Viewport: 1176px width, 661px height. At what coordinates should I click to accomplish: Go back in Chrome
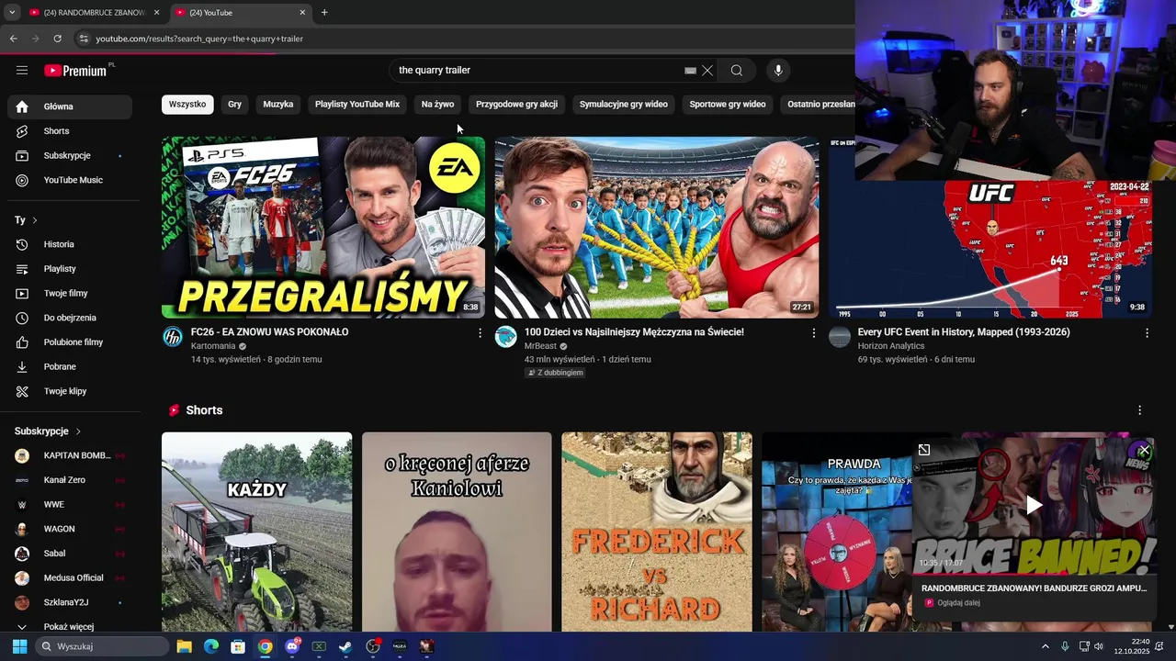coord(13,39)
